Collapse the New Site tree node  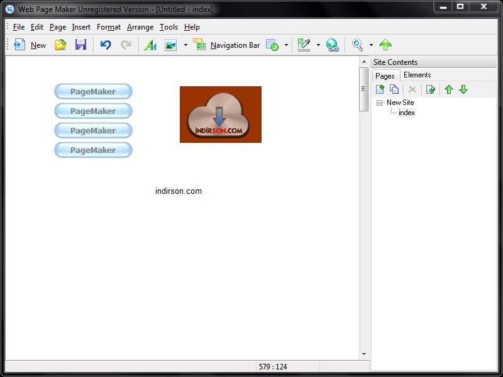pos(379,103)
